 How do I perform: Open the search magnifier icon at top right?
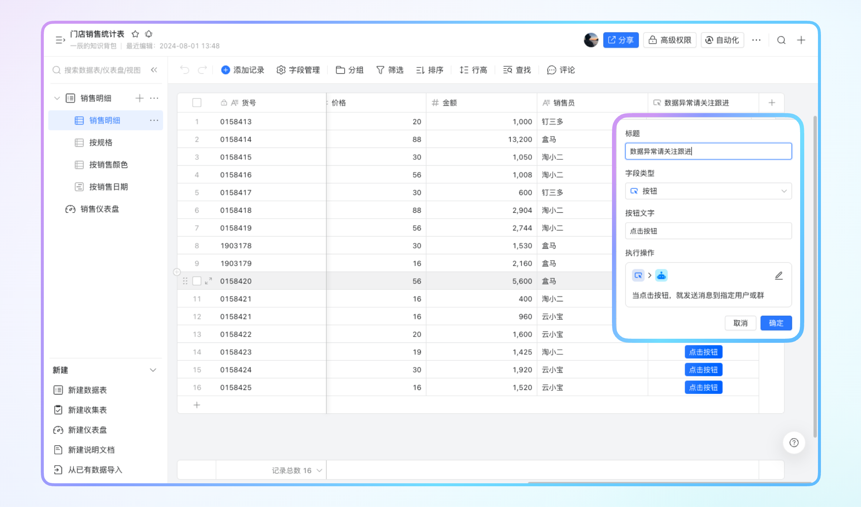(781, 40)
